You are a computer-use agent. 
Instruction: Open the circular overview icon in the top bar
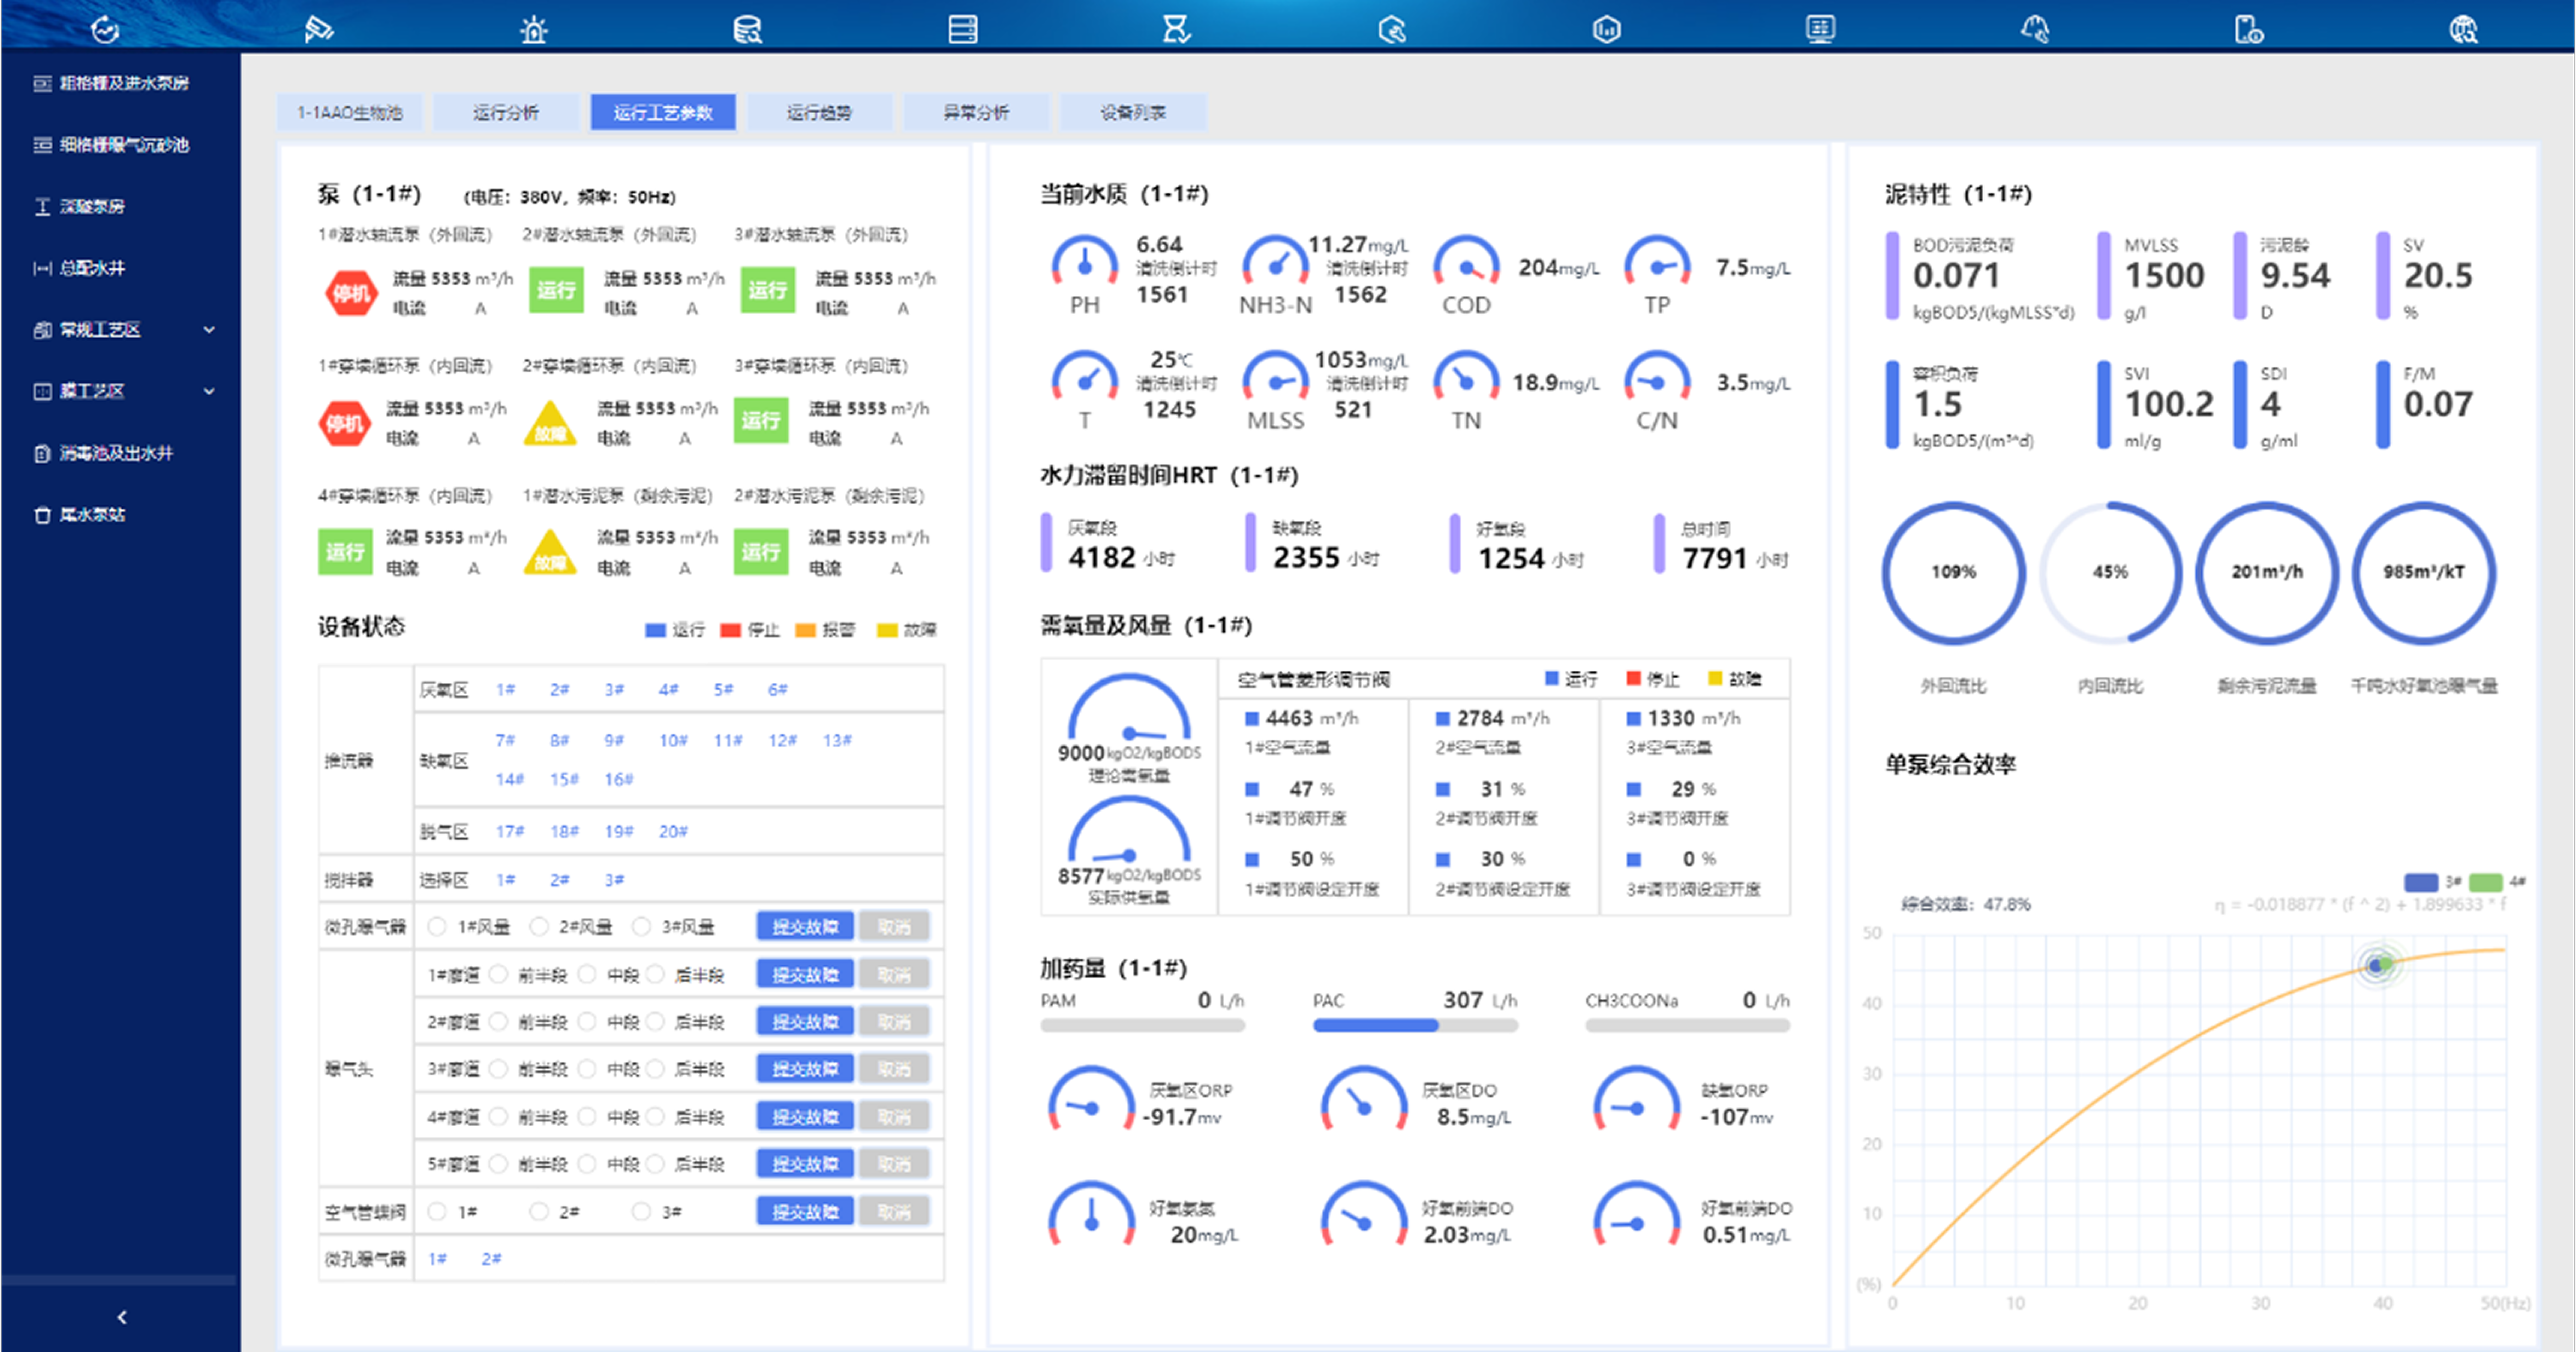pyautogui.click(x=105, y=29)
